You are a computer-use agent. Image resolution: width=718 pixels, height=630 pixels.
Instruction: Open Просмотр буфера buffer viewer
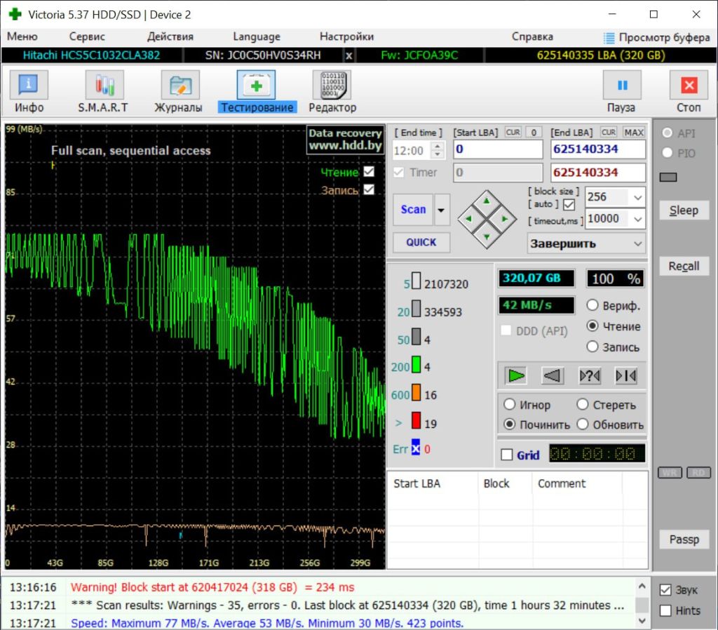pos(656,37)
